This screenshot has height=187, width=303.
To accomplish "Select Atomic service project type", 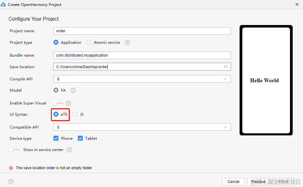I will [89, 43].
